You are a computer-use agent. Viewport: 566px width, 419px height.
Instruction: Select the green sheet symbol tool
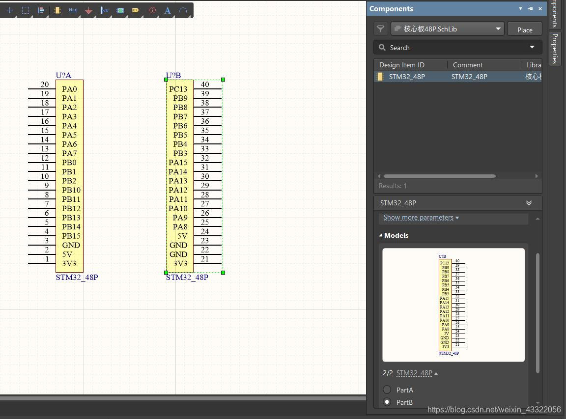[120, 10]
